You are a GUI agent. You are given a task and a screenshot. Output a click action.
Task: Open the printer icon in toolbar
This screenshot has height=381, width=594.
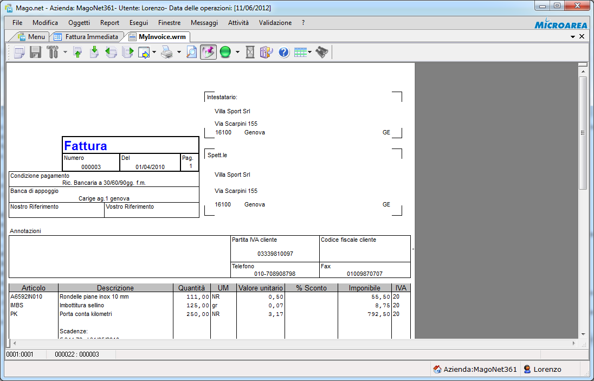tap(167, 53)
